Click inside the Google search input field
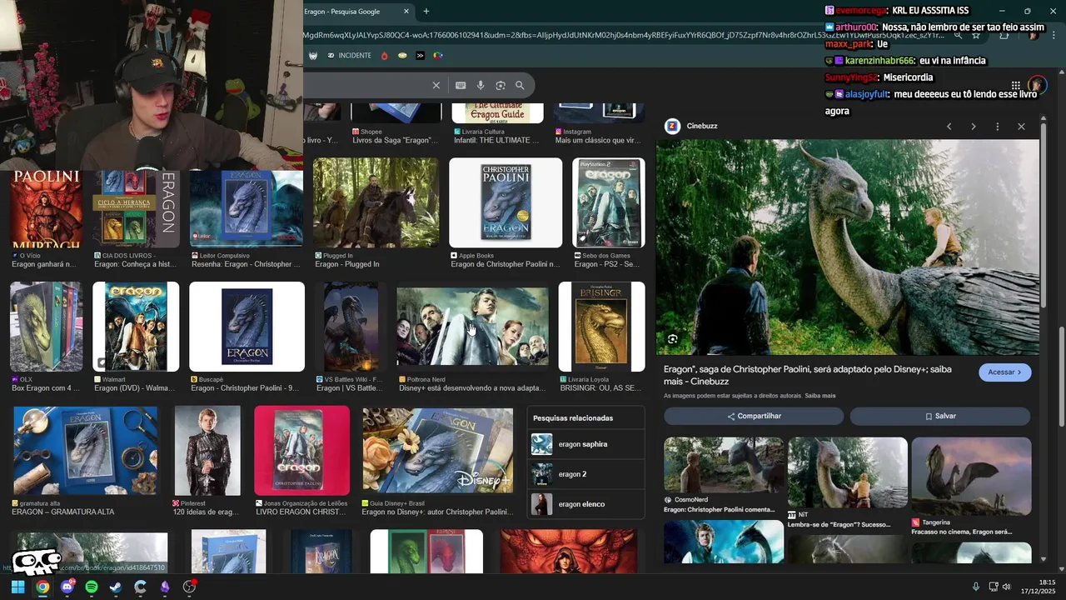The image size is (1066, 600). 366,85
